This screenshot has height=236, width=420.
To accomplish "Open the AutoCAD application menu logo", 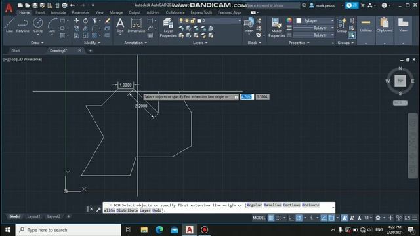I will (9, 8).
